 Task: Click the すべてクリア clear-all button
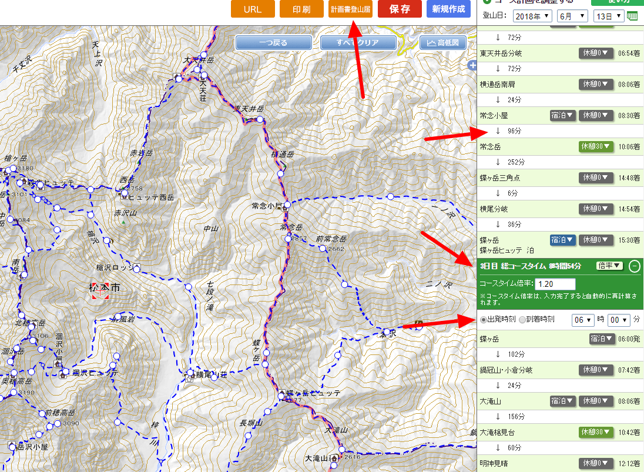pyautogui.click(x=358, y=43)
